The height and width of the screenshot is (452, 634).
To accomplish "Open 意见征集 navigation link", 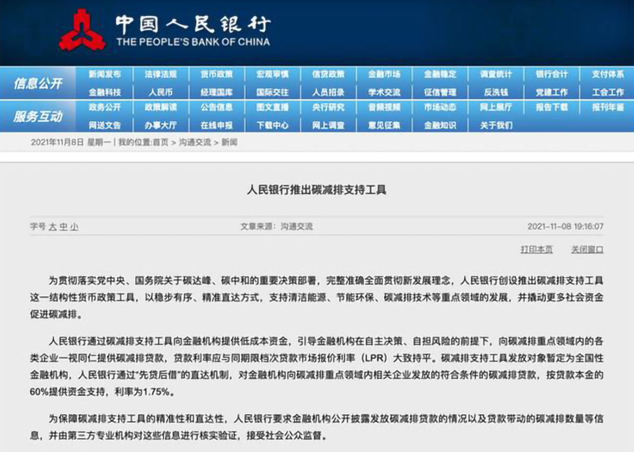I will 384,125.
